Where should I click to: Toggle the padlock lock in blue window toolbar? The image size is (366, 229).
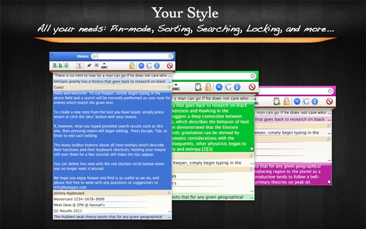point(132,65)
